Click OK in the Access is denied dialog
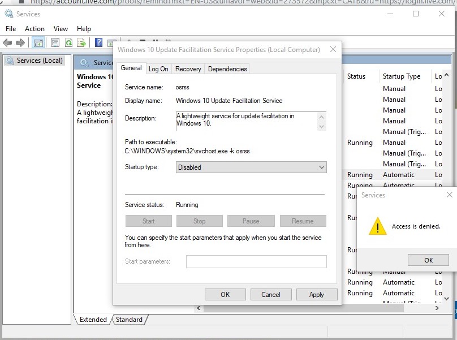The height and width of the screenshot is (340, 457). [x=428, y=260]
